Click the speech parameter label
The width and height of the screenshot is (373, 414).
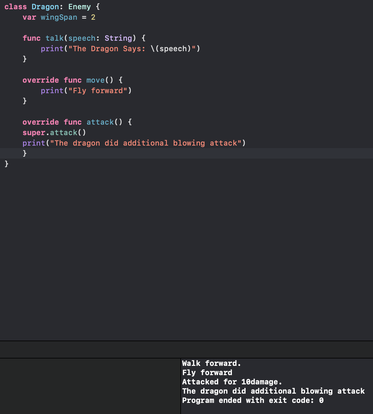pyautogui.click(x=82, y=38)
